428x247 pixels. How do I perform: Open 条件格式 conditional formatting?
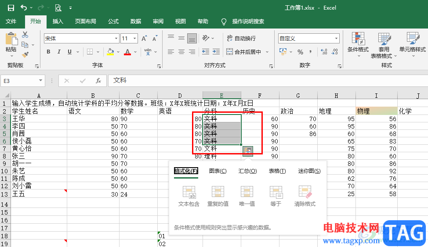pos(358,45)
